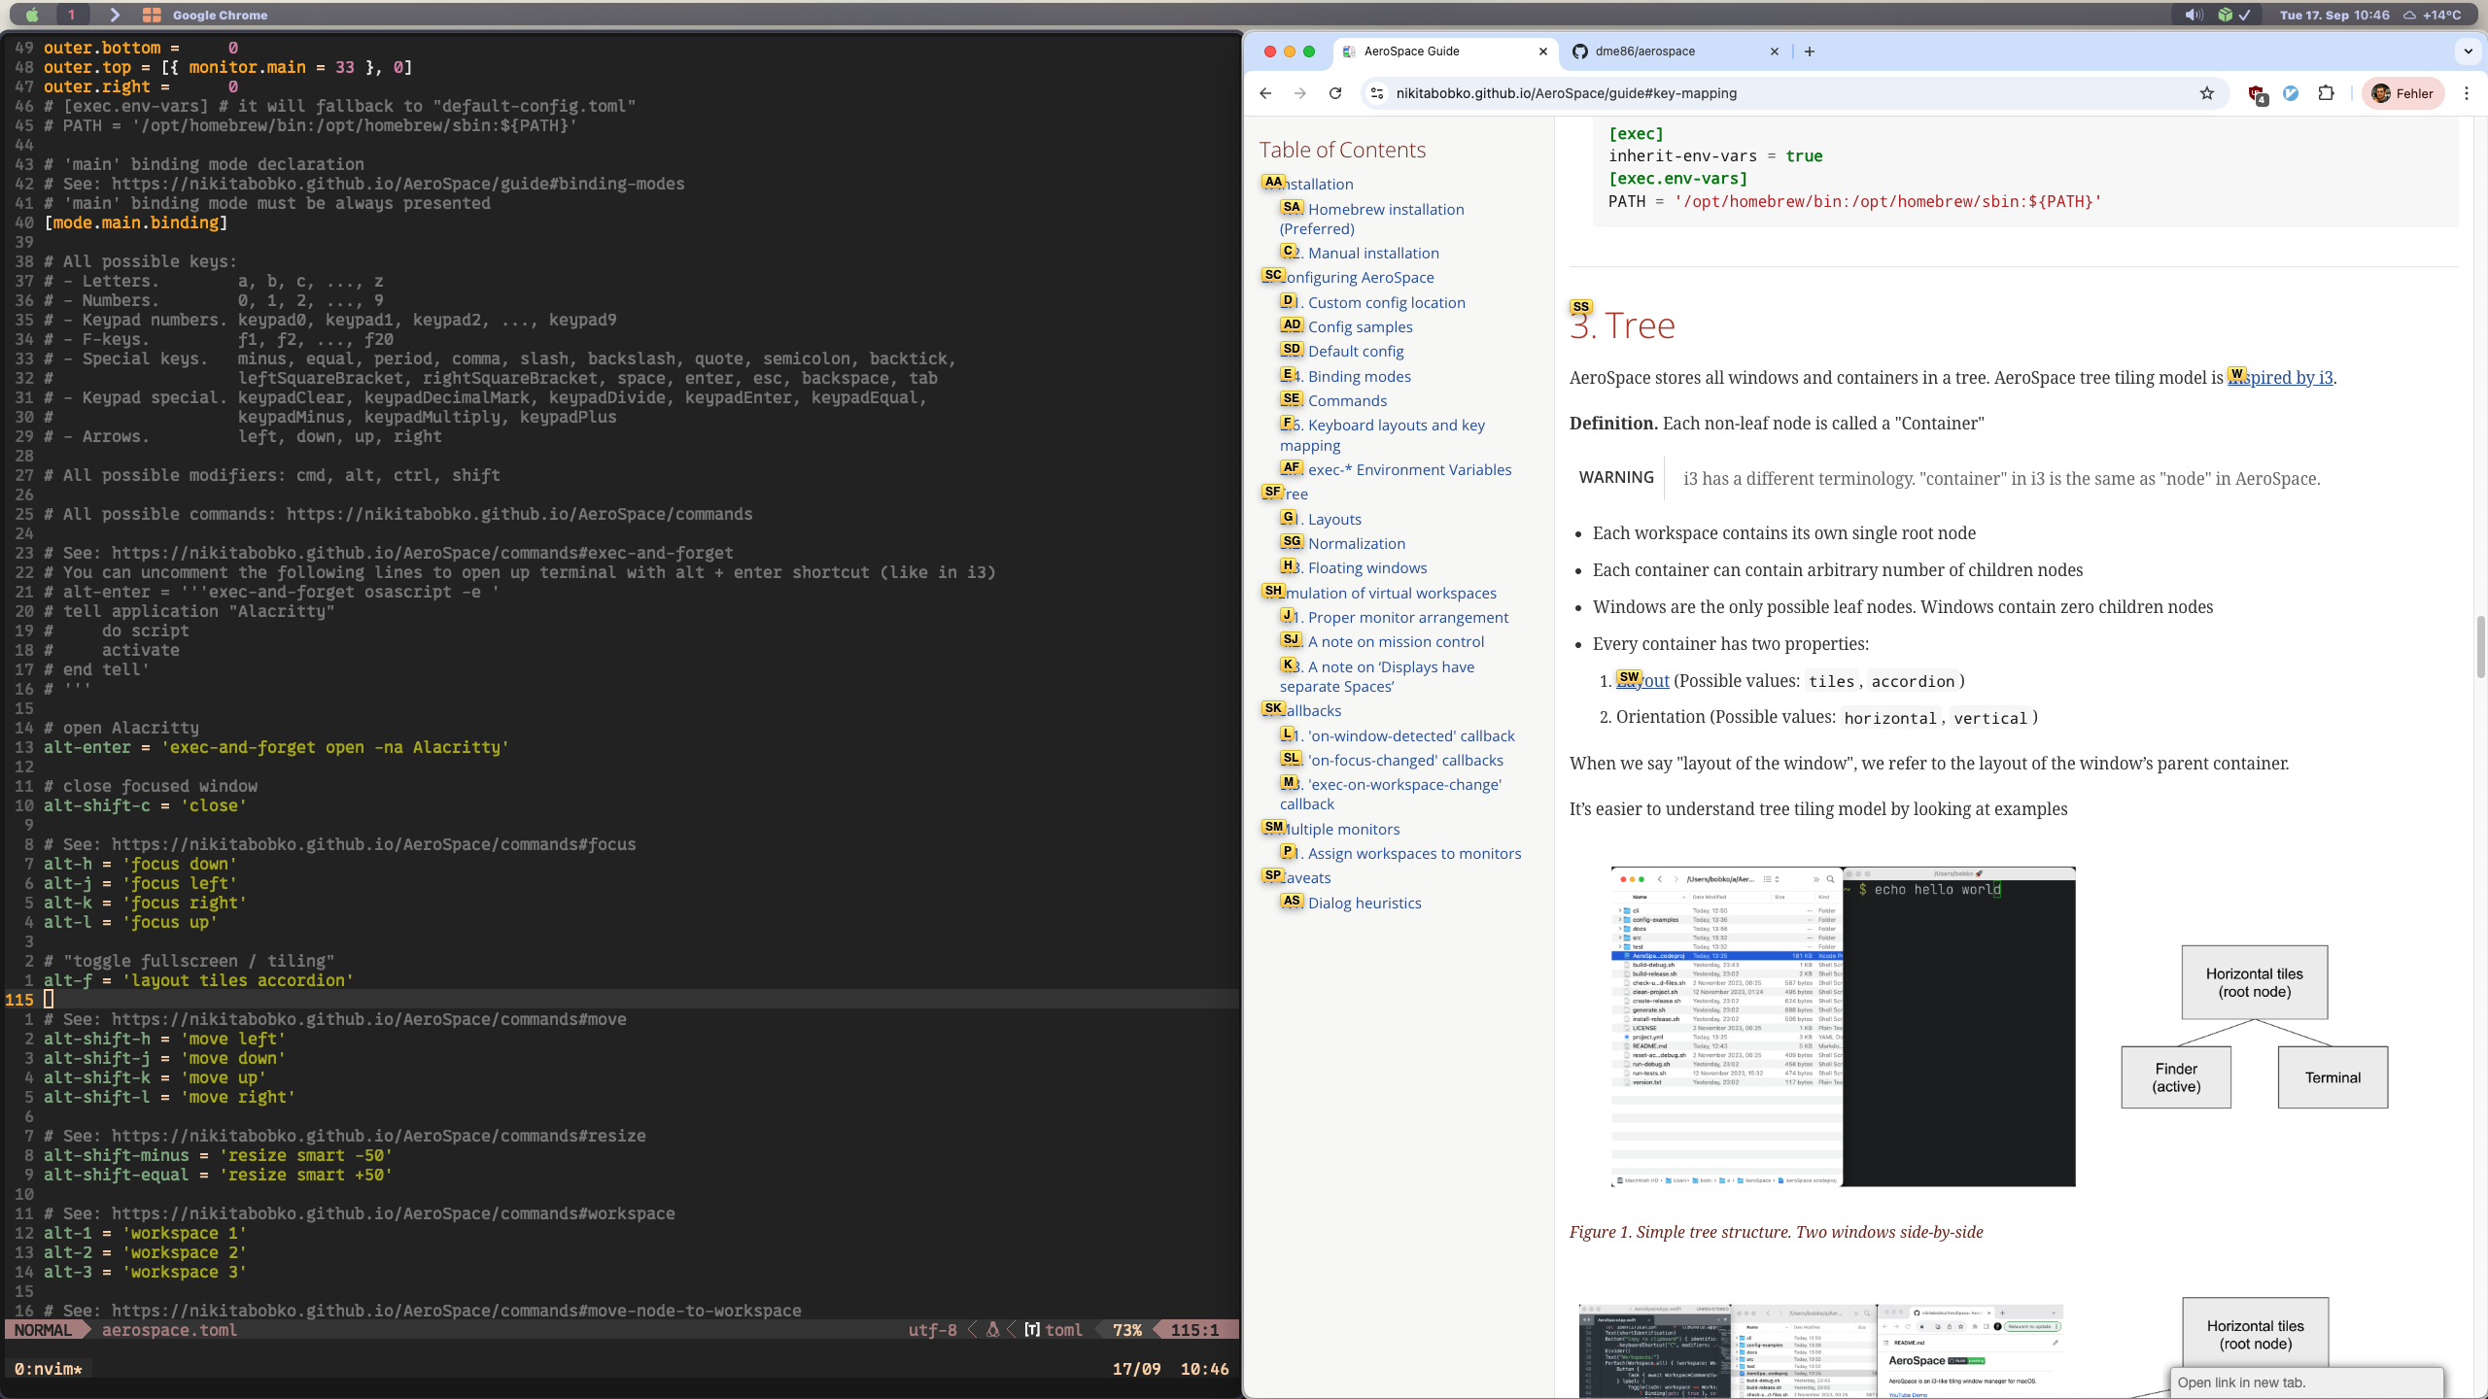The image size is (2488, 1399).
Task: Open a new Chrome tab
Action: (x=1810, y=51)
